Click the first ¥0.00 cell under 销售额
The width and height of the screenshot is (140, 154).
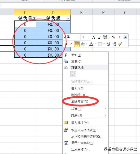(53, 24)
